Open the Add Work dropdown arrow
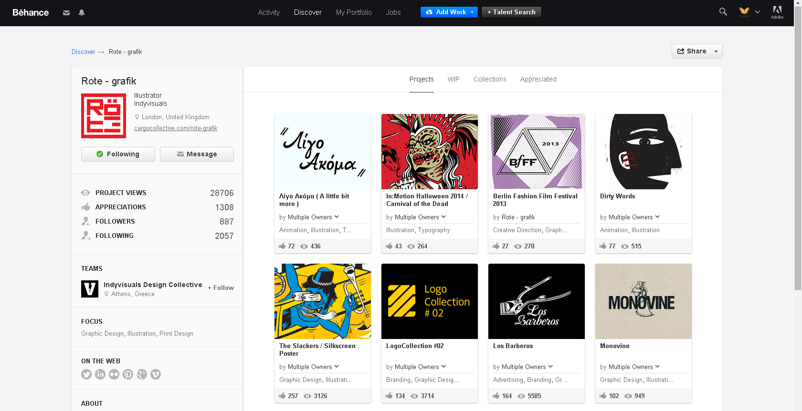Viewport: 802px width, 411px height. pyautogui.click(x=472, y=12)
